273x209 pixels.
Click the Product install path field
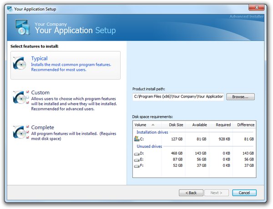pyautogui.click(x=178, y=97)
